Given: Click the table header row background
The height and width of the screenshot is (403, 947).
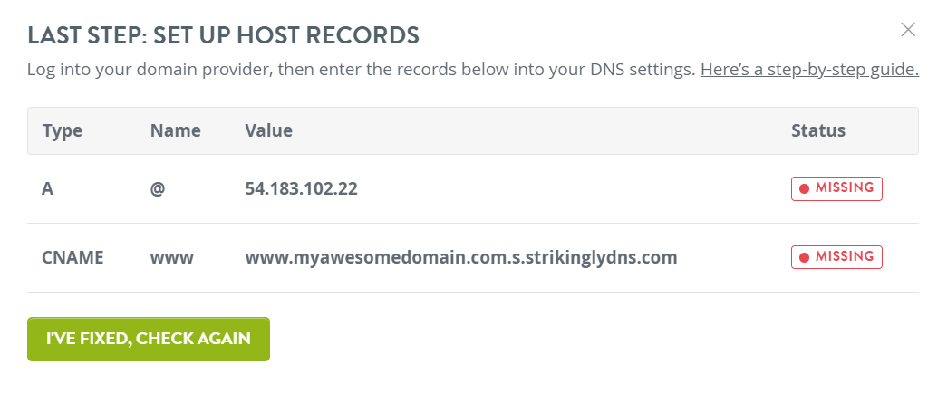Looking at the screenshot, I should click(x=473, y=131).
